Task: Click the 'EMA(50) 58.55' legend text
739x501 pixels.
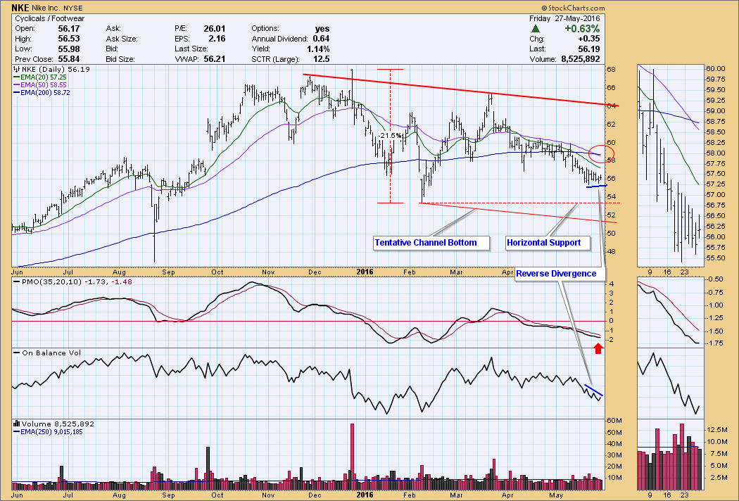Action: pyautogui.click(x=44, y=85)
